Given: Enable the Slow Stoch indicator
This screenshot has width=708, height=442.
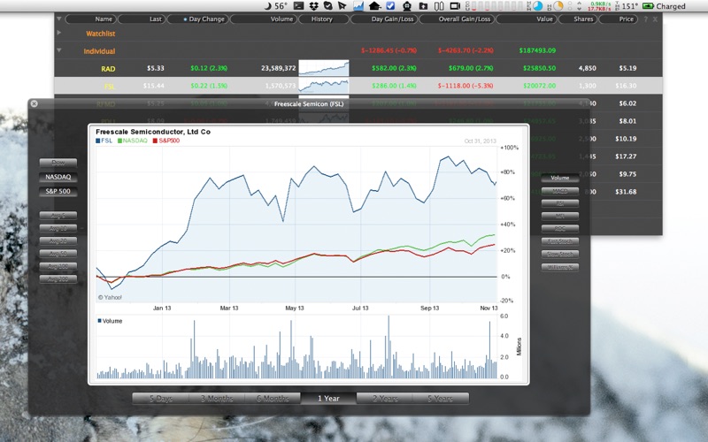Looking at the screenshot, I should tap(560, 254).
